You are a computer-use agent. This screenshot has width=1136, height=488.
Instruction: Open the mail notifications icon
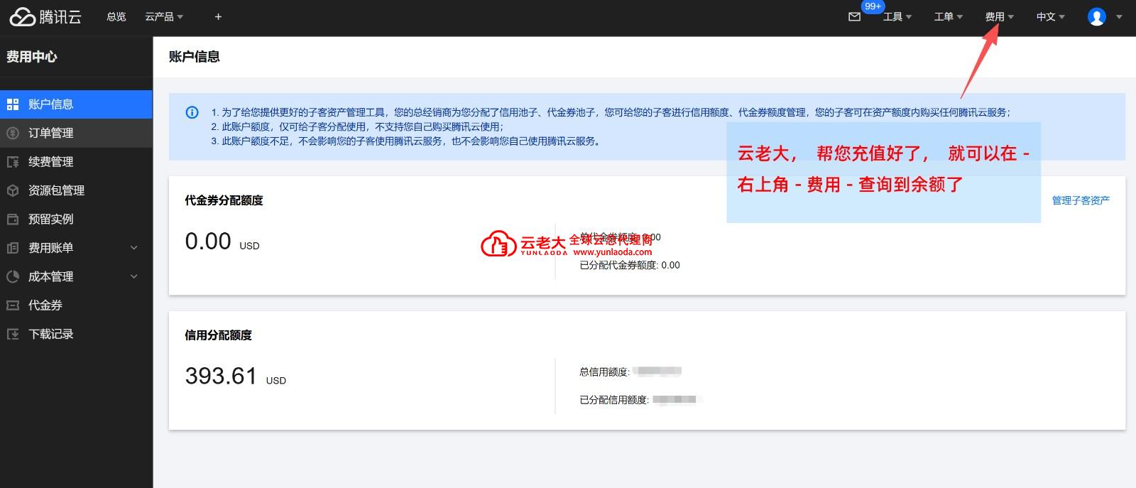854,16
